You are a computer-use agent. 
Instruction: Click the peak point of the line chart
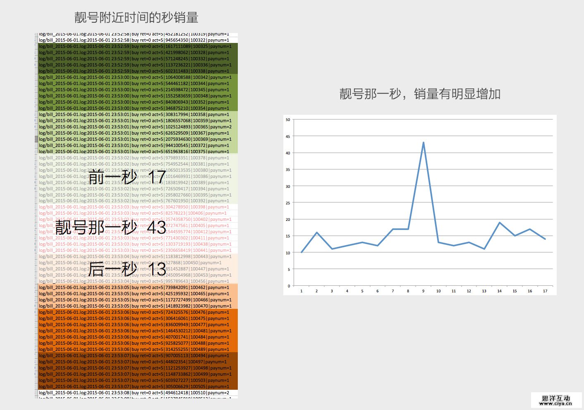[424, 142]
